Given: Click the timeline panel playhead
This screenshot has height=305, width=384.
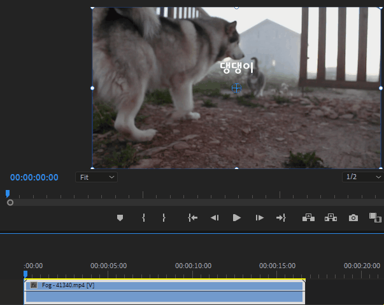Looking at the screenshot, I should point(25,274).
